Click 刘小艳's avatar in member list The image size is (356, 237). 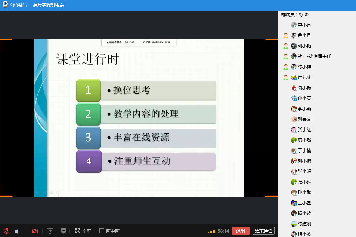click(x=294, y=46)
